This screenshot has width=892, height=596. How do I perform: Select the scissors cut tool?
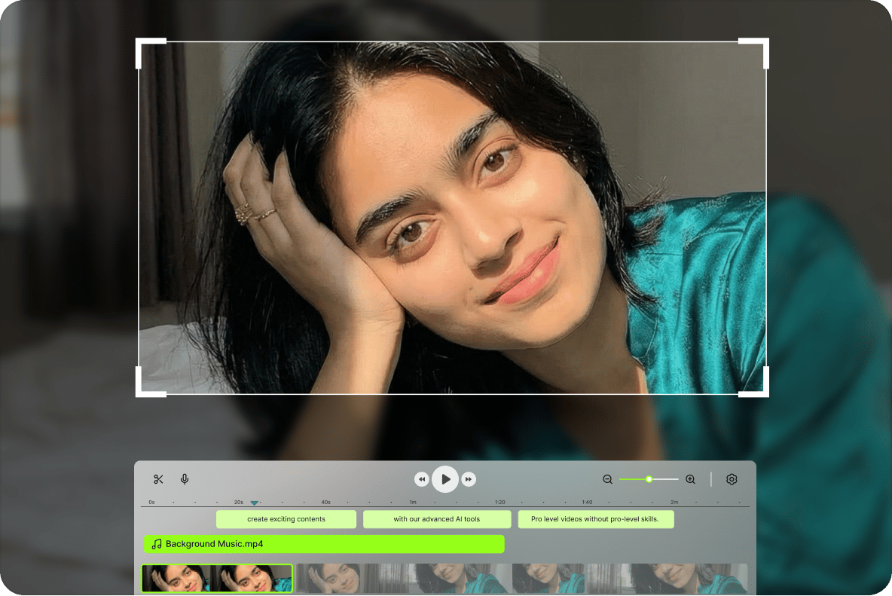[158, 479]
